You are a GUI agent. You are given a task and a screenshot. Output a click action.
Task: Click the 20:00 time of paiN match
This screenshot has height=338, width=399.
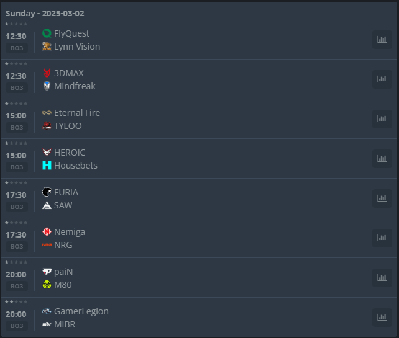16,274
